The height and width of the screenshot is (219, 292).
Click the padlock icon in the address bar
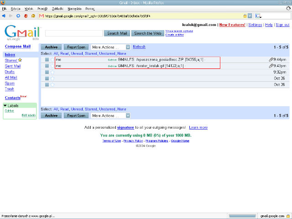pos(245,16)
